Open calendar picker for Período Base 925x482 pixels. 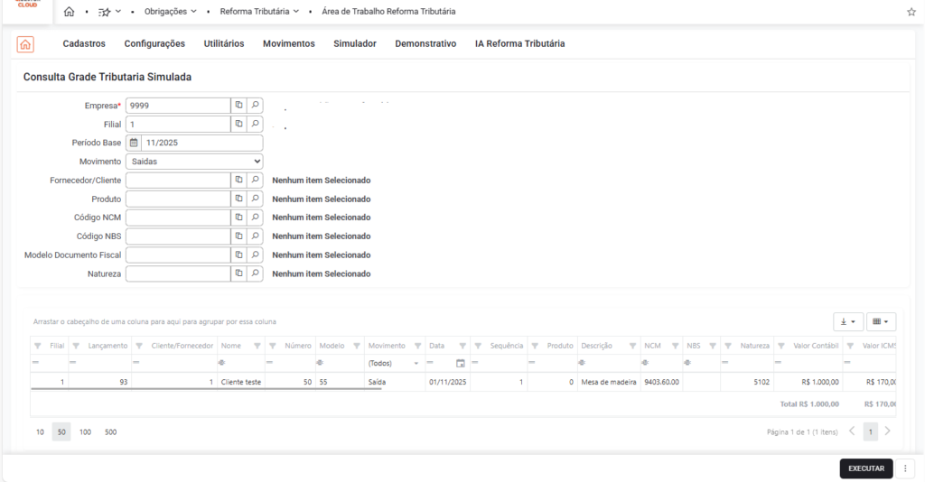click(x=134, y=143)
